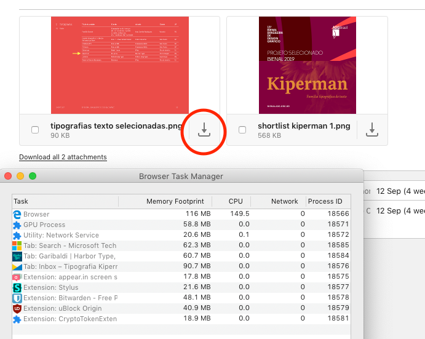Open the red tipografias table thumbnail
The height and width of the screenshot is (339, 425).
coord(120,65)
